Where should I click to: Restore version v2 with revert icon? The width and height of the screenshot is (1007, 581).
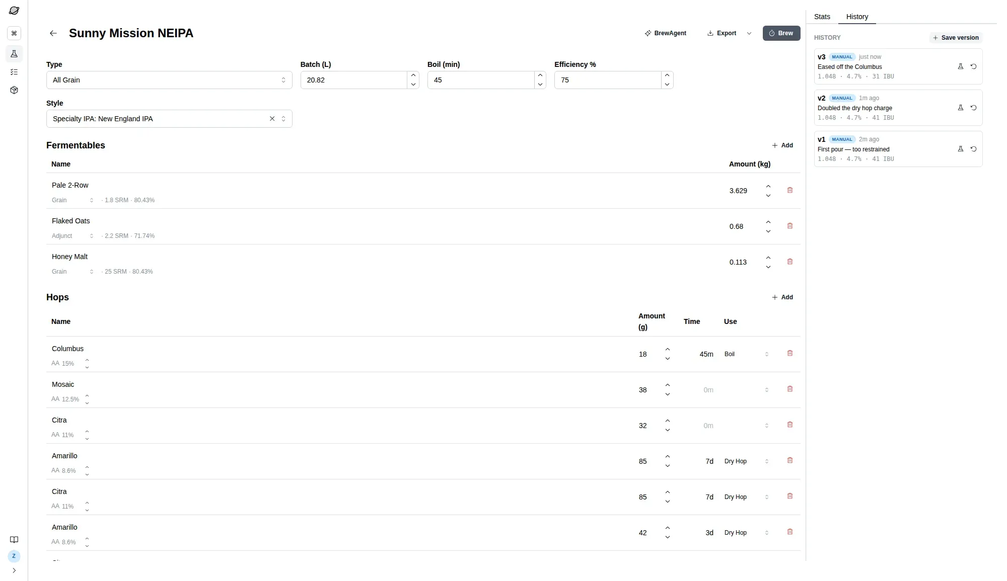[974, 108]
